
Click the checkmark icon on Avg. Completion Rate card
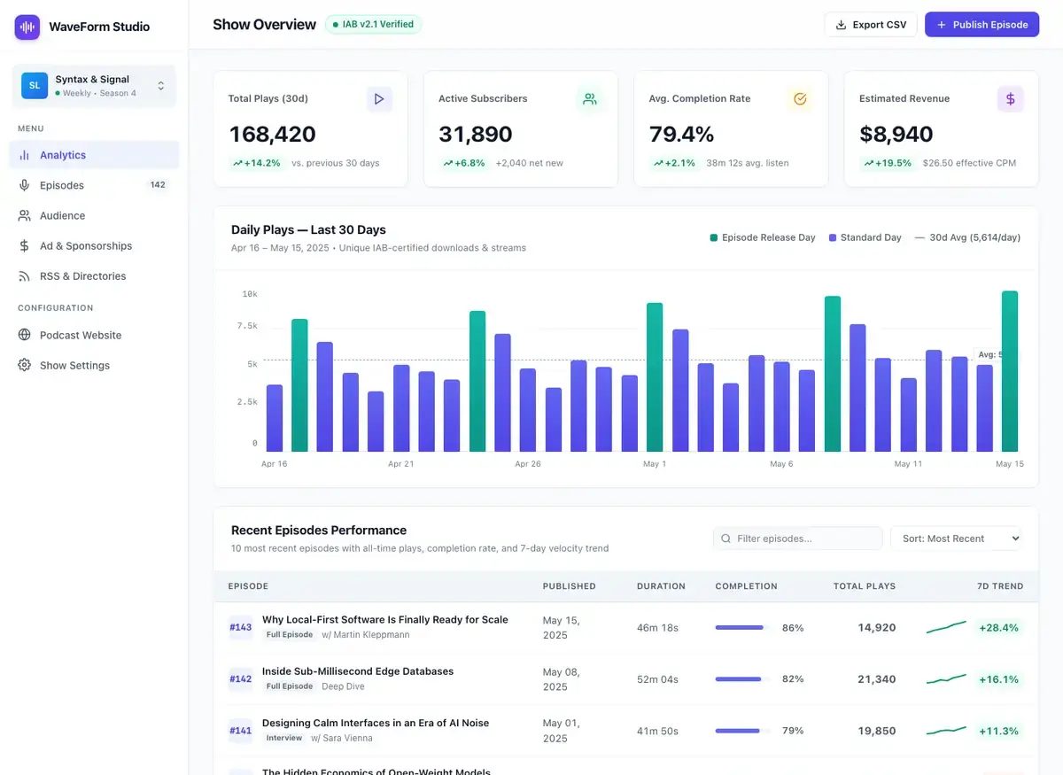(x=800, y=99)
